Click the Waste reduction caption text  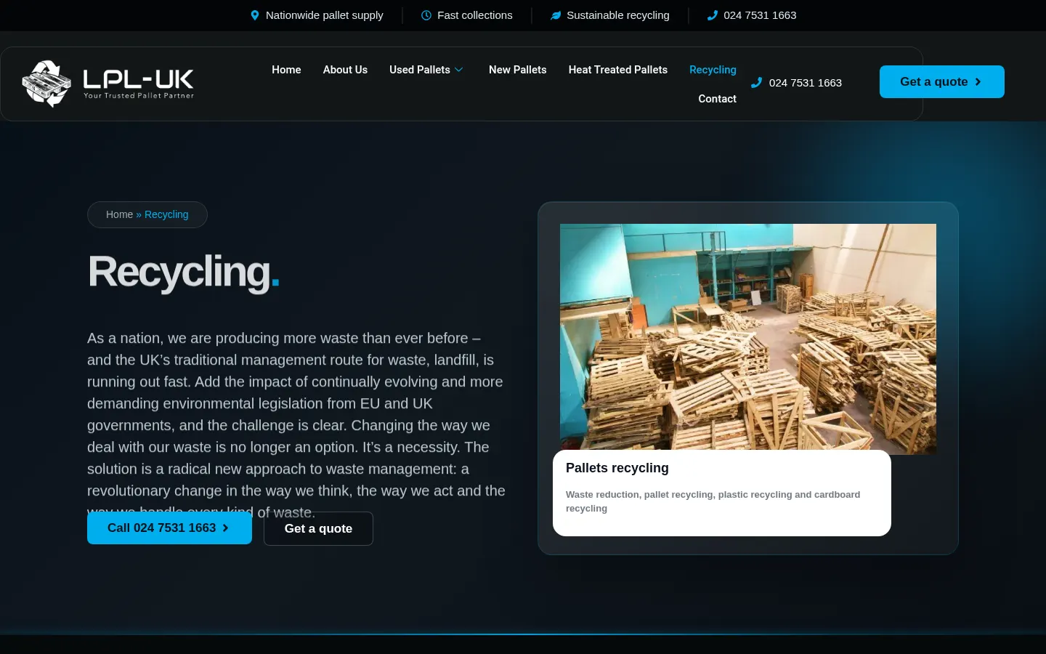pyautogui.click(x=713, y=501)
